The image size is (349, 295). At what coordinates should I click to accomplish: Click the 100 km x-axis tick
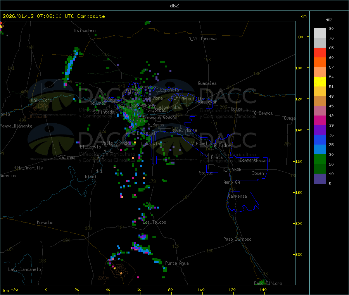(x=201, y=290)
